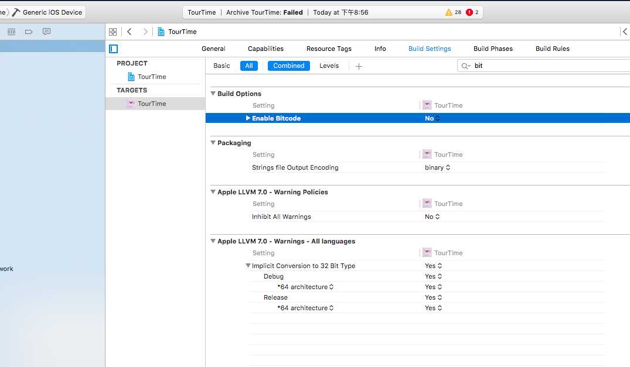Collapse Apple LLVM 7.0 Warning Policies section
Screen dimensions: 630x367
[x=213, y=192]
